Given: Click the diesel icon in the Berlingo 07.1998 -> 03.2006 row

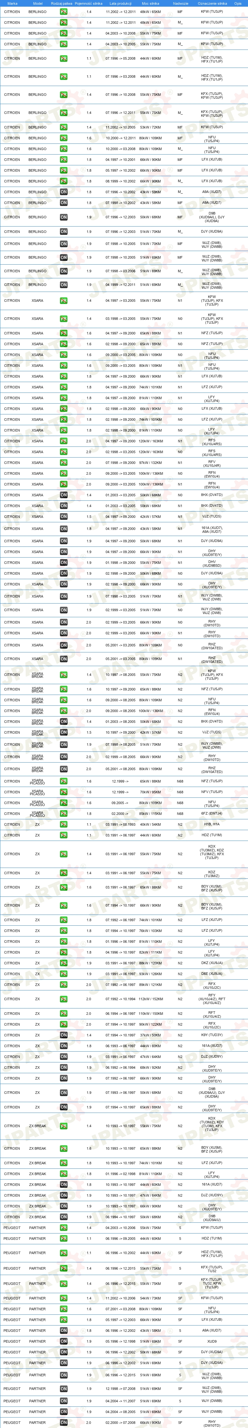Looking at the screenshot, I should pyautogui.click(x=64, y=271).
